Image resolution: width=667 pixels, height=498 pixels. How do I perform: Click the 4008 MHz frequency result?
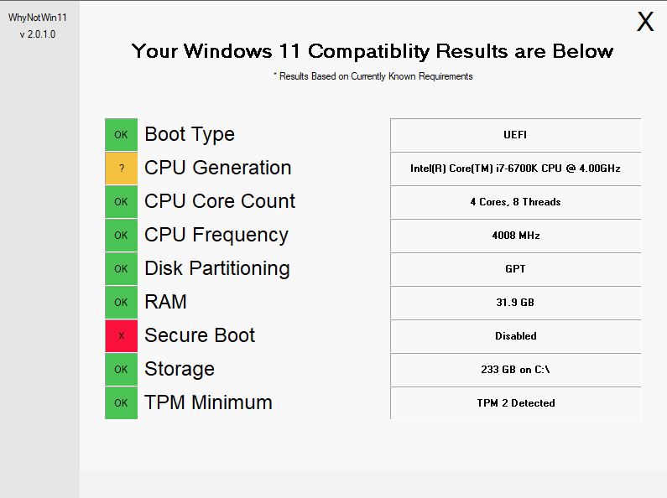[x=515, y=236]
